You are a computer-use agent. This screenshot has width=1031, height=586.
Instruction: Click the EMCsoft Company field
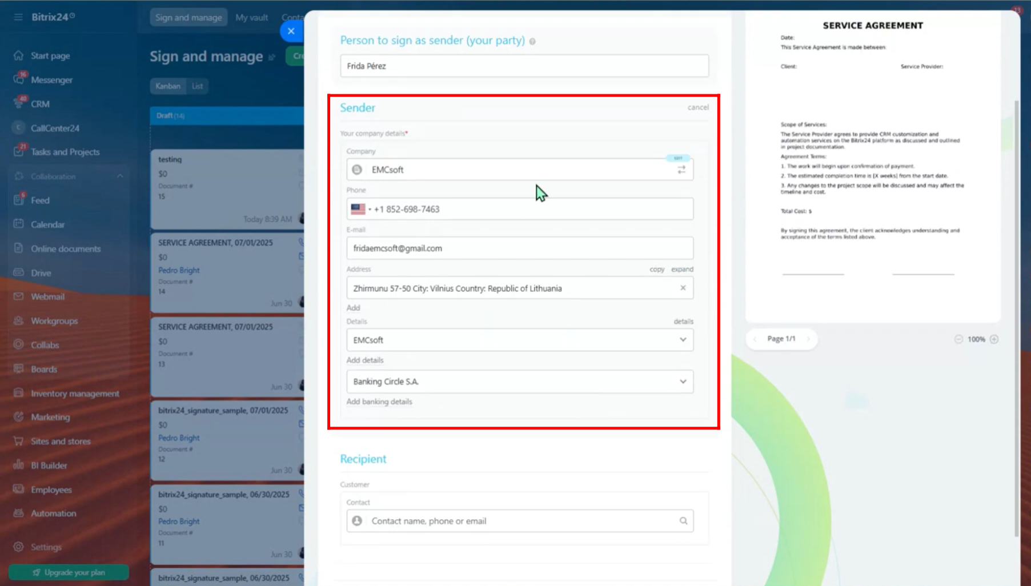click(520, 170)
